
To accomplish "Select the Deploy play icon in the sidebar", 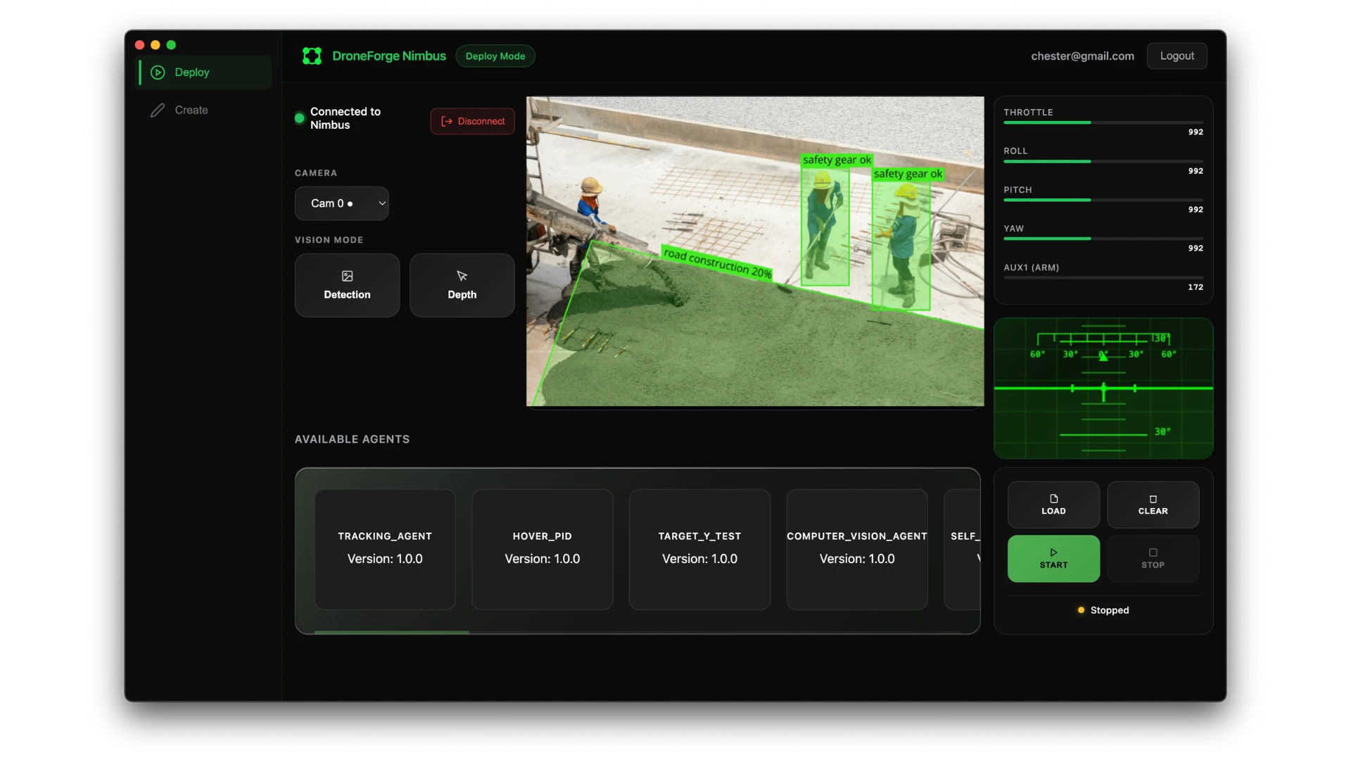I will [157, 72].
